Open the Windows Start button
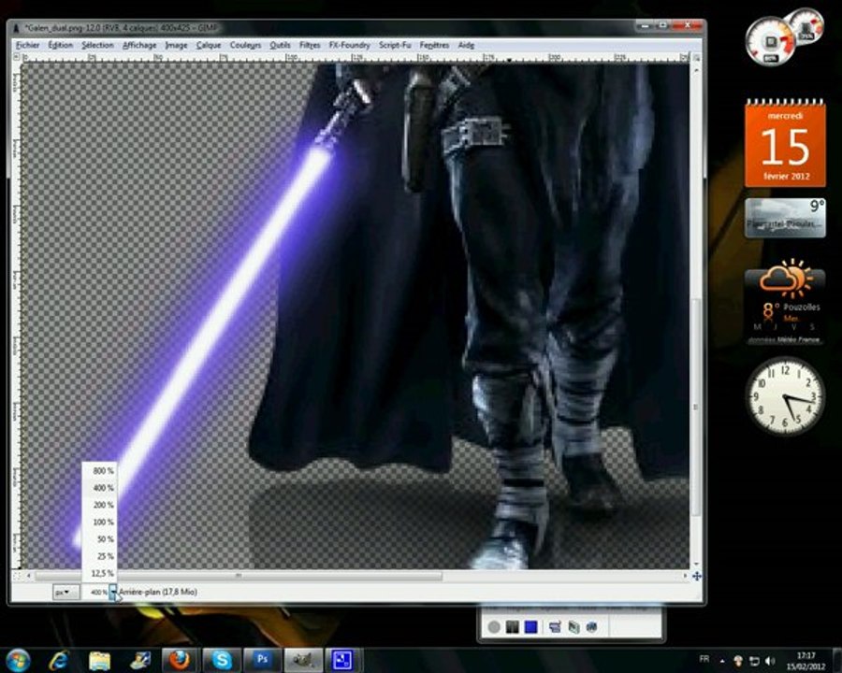Screen dimensions: 842x673 click(19, 660)
